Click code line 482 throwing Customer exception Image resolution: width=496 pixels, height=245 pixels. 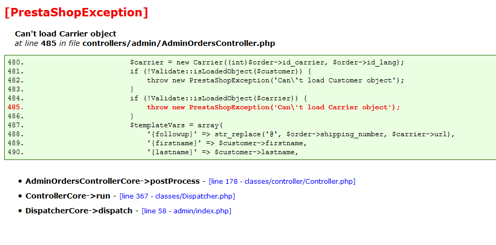[276, 80]
